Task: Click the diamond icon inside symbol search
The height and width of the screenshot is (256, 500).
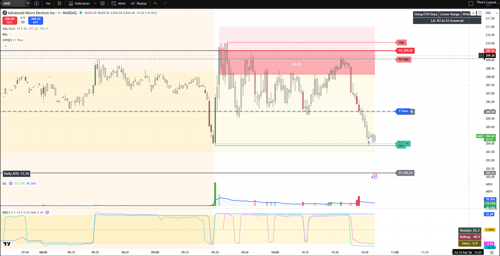Action: (x=28, y=3)
